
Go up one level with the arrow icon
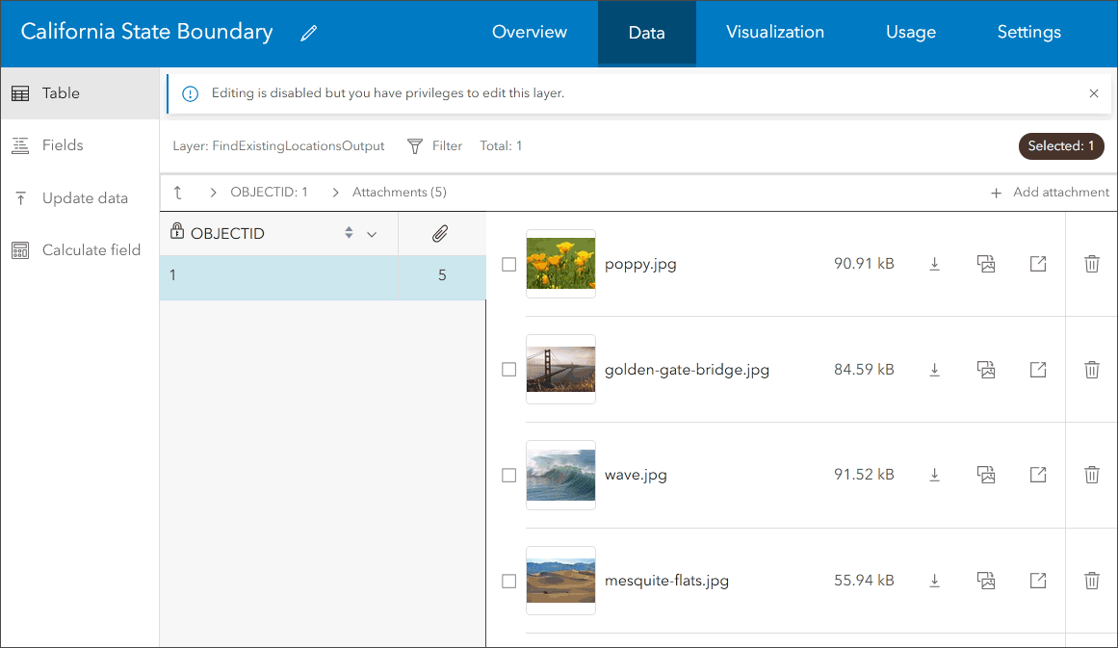[x=178, y=193]
